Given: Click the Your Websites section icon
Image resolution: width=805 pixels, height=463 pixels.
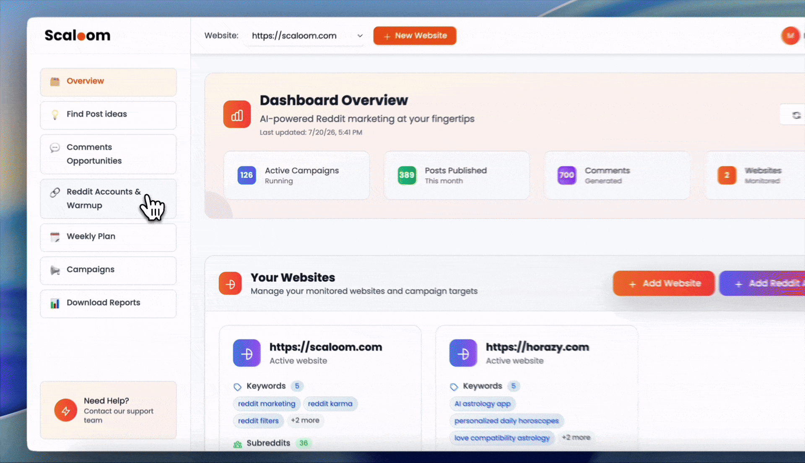Looking at the screenshot, I should [230, 284].
